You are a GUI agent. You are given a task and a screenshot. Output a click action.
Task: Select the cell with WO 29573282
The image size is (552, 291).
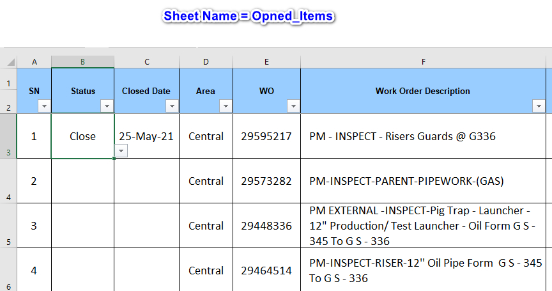tap(266, 181)
